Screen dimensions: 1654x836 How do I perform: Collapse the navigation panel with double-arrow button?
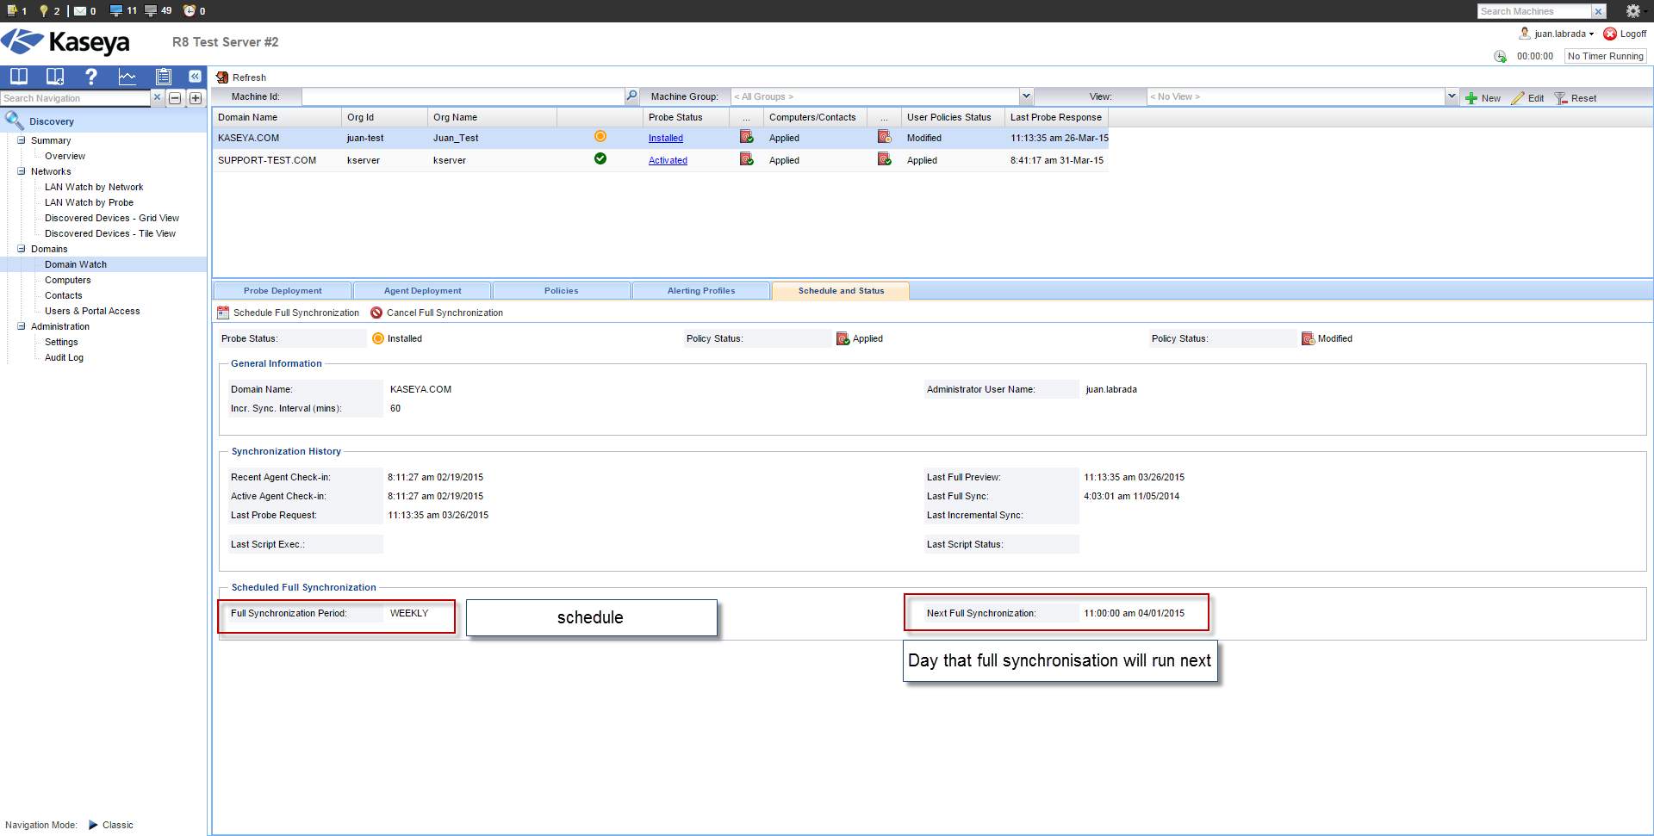coord(196,76)
